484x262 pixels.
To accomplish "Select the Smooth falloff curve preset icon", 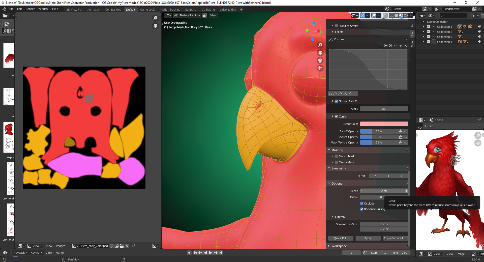I will coord(330,94).
